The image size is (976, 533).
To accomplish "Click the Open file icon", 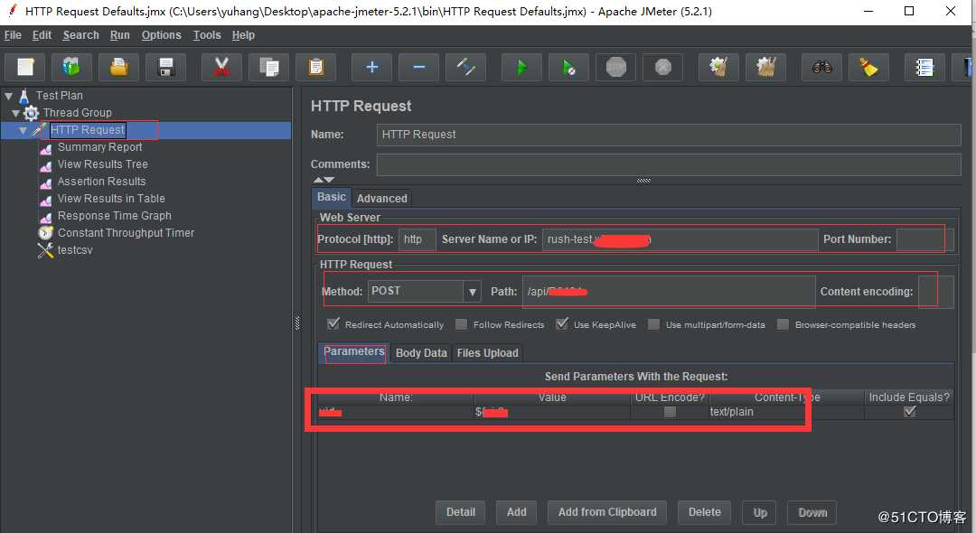I will point(119,67).
